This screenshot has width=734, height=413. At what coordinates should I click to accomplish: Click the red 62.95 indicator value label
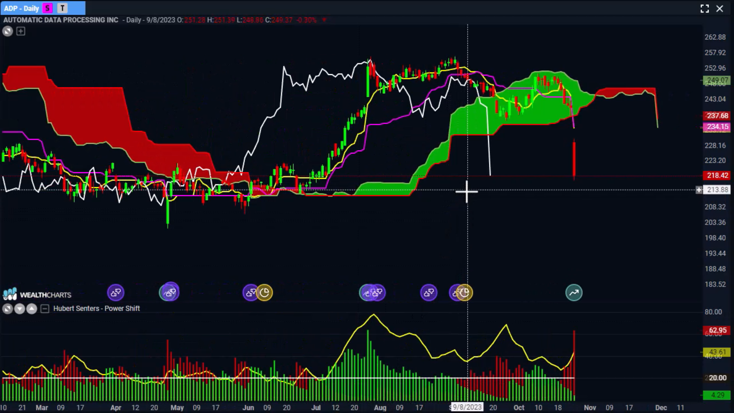click(x=717, y=330)
